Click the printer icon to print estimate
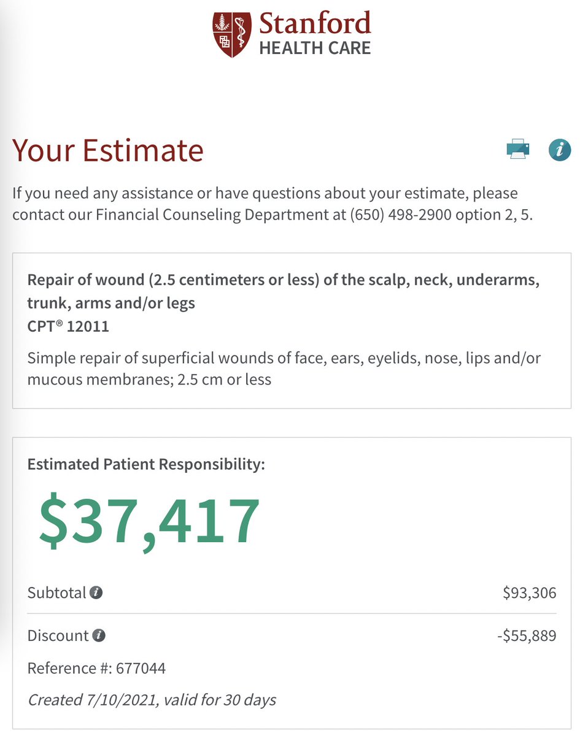580x736 pixels. (x=517, y=149)
